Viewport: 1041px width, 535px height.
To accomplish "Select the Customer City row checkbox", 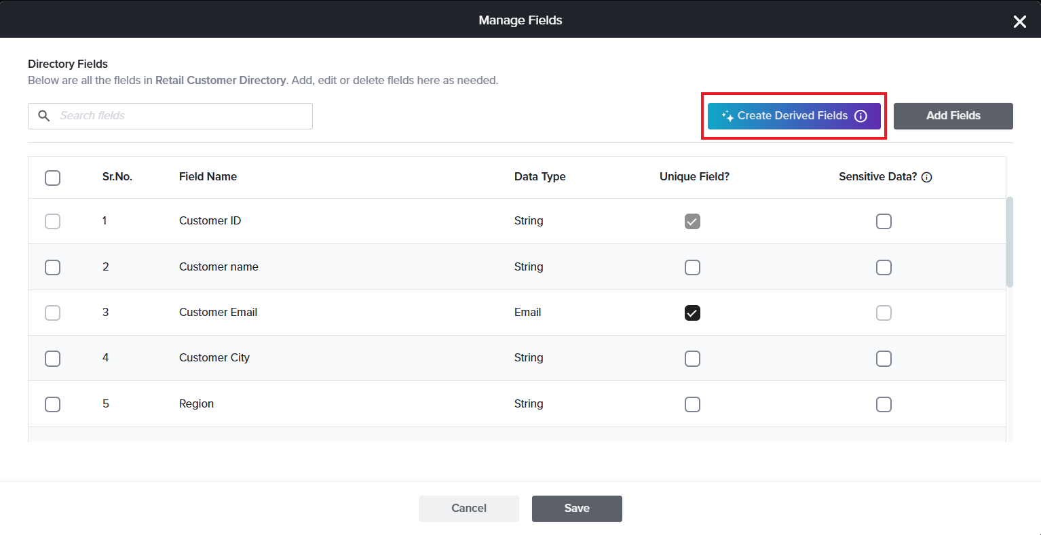I will tap(52, 358).
